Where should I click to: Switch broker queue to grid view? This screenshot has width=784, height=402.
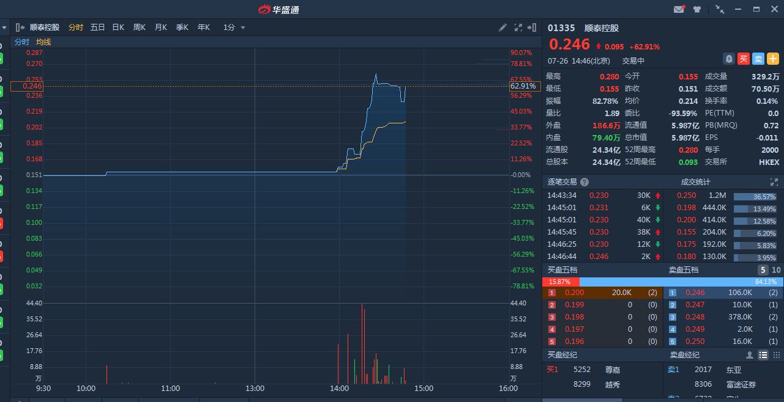[776, 355]
